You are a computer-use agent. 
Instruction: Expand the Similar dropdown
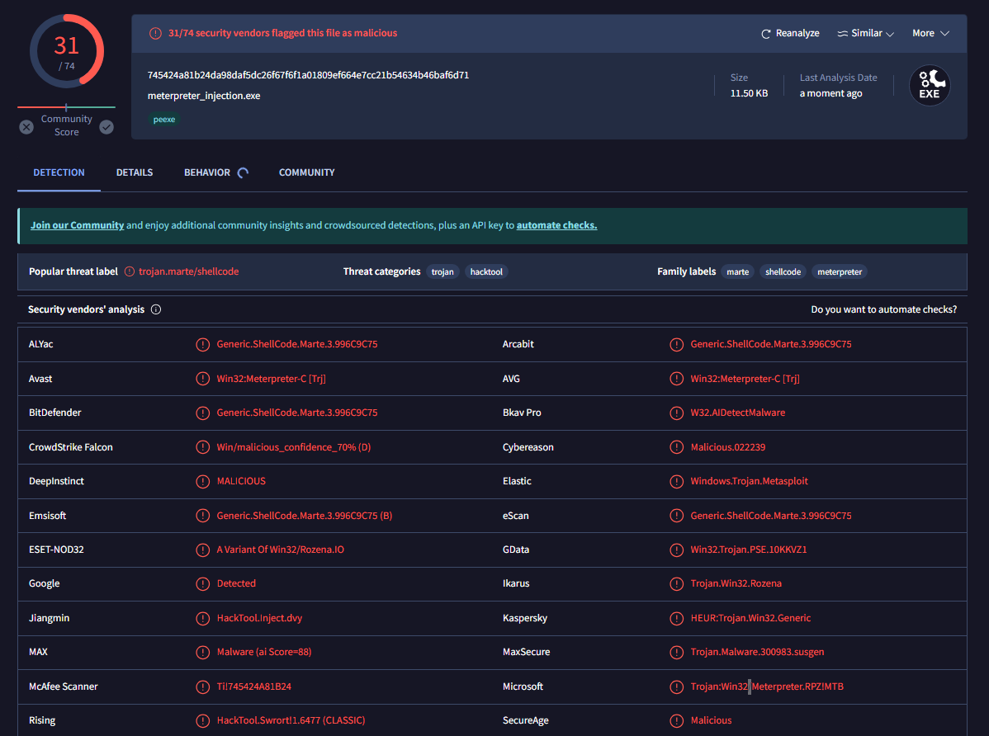[x=865, y=34]
